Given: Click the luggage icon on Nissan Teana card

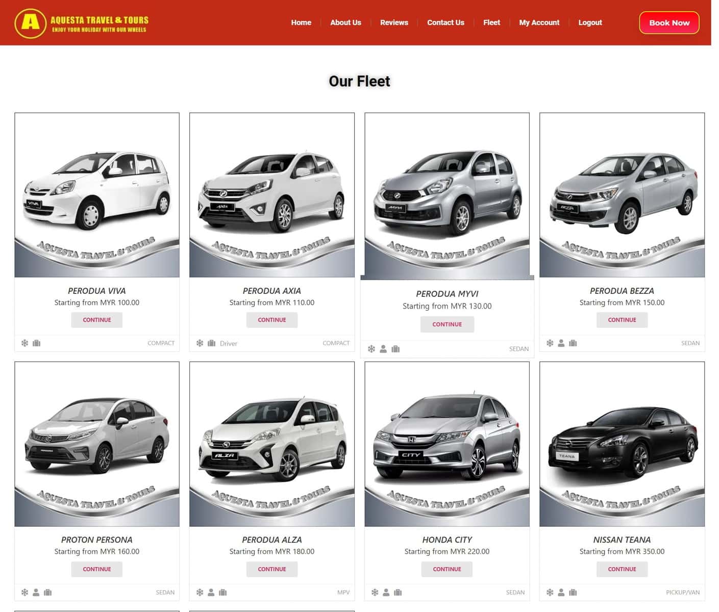Looking at the screenshot, I should (573, 592).
